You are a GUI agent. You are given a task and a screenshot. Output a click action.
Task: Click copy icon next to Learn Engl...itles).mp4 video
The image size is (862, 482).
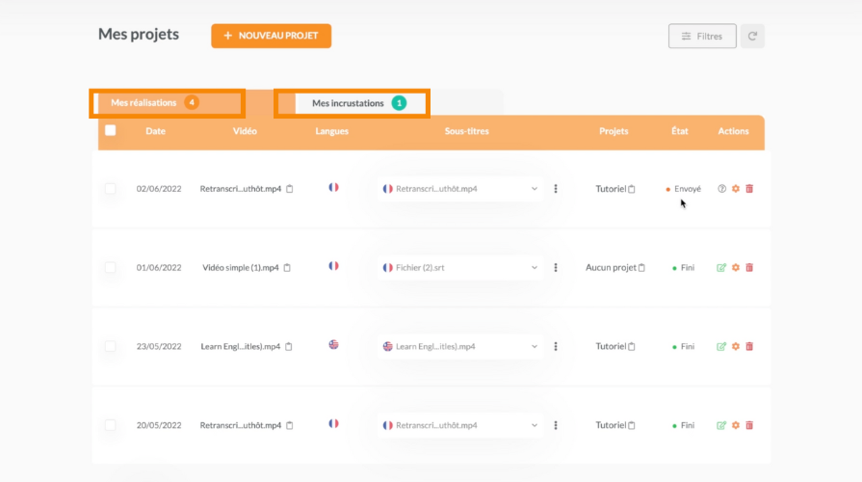[x=289, y=346]
